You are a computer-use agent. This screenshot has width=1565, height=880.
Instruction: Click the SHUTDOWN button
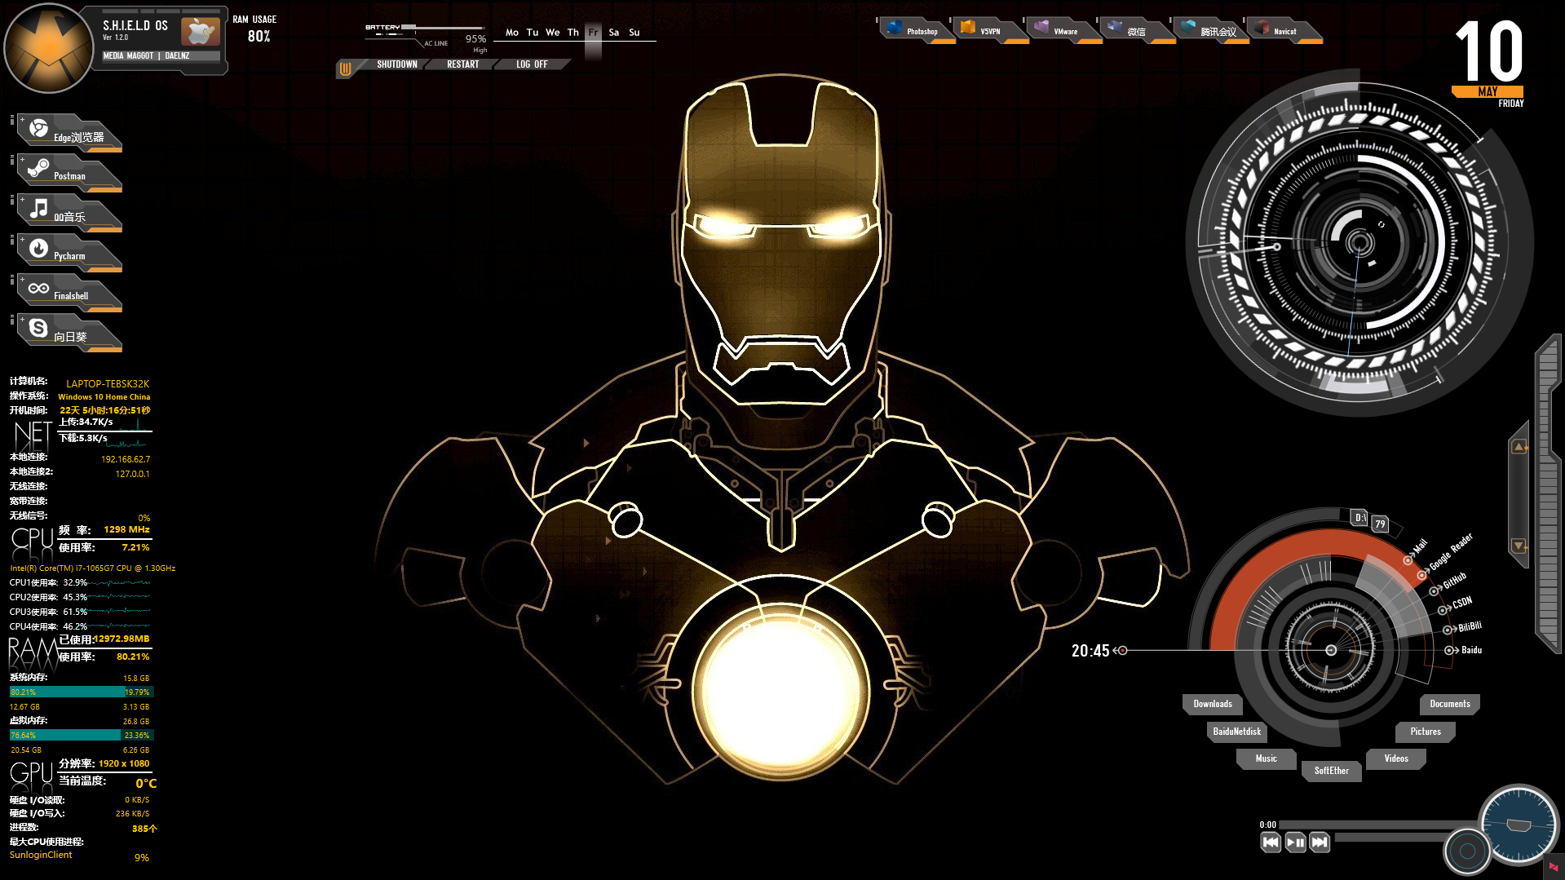pyautogui.click(x=396, y=64)
